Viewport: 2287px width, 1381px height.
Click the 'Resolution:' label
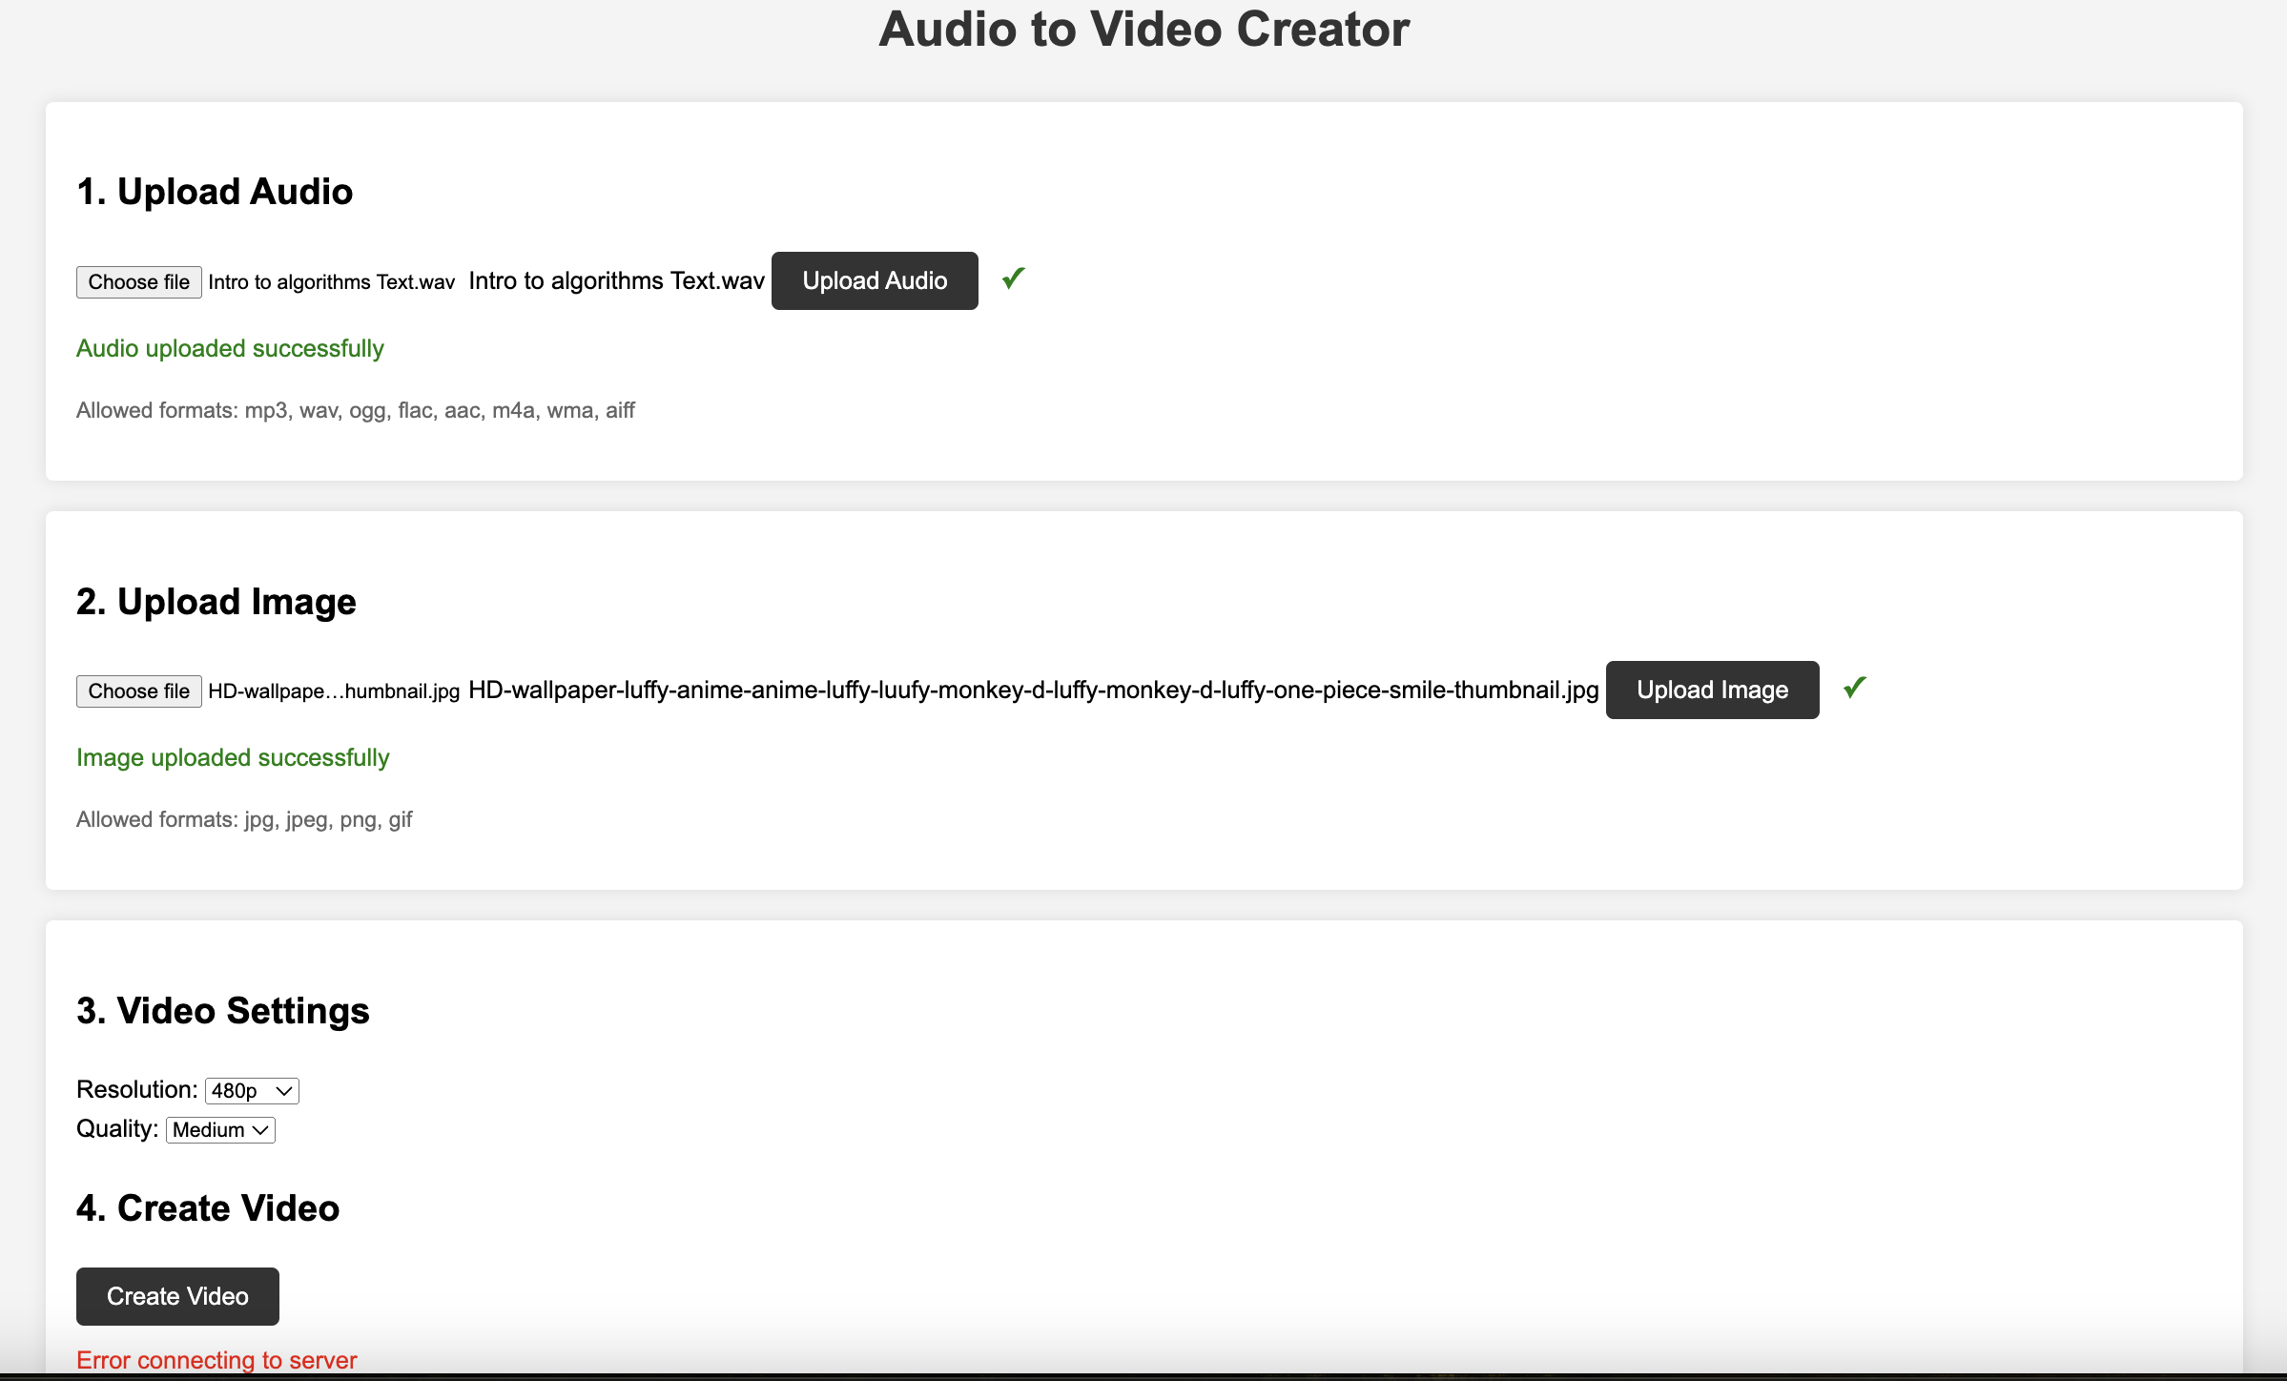[137, 1089]
